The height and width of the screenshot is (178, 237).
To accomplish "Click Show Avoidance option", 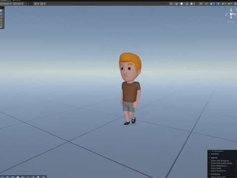I will pos(218,171).
